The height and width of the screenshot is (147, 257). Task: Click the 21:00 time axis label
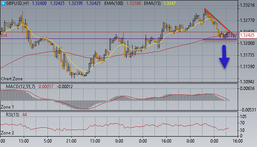point(71,141)
